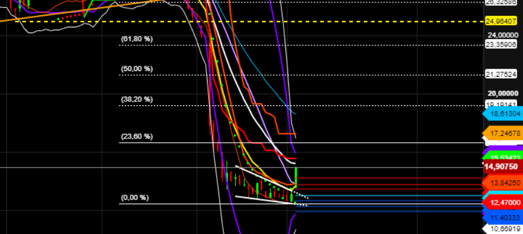Click the (38,20 %) Fibonacci label

[137, 100]
